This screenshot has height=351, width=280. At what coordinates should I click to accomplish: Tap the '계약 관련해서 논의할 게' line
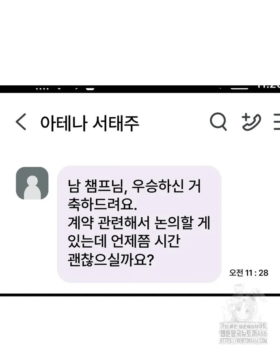(139, 223)
